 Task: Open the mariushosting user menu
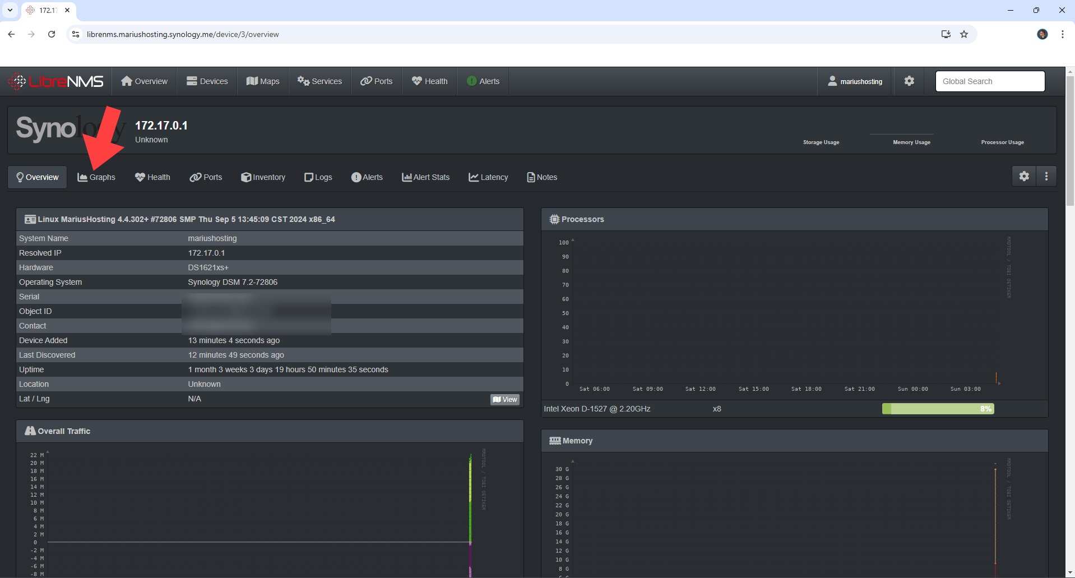pos(855,81)
